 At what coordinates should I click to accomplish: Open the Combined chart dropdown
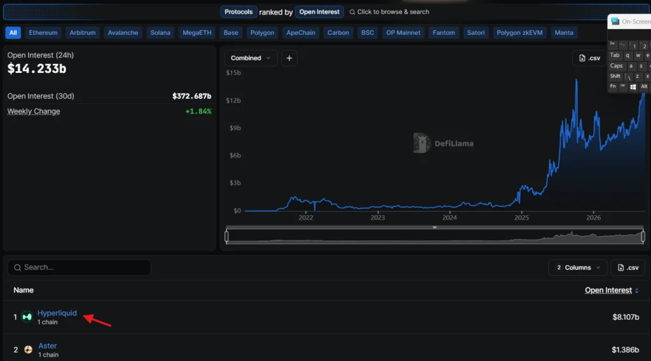coord(250,58)
